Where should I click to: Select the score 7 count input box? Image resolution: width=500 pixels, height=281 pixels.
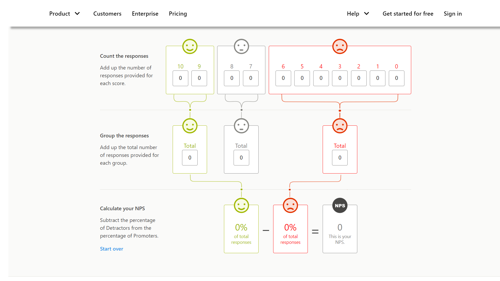coord(251,78)
